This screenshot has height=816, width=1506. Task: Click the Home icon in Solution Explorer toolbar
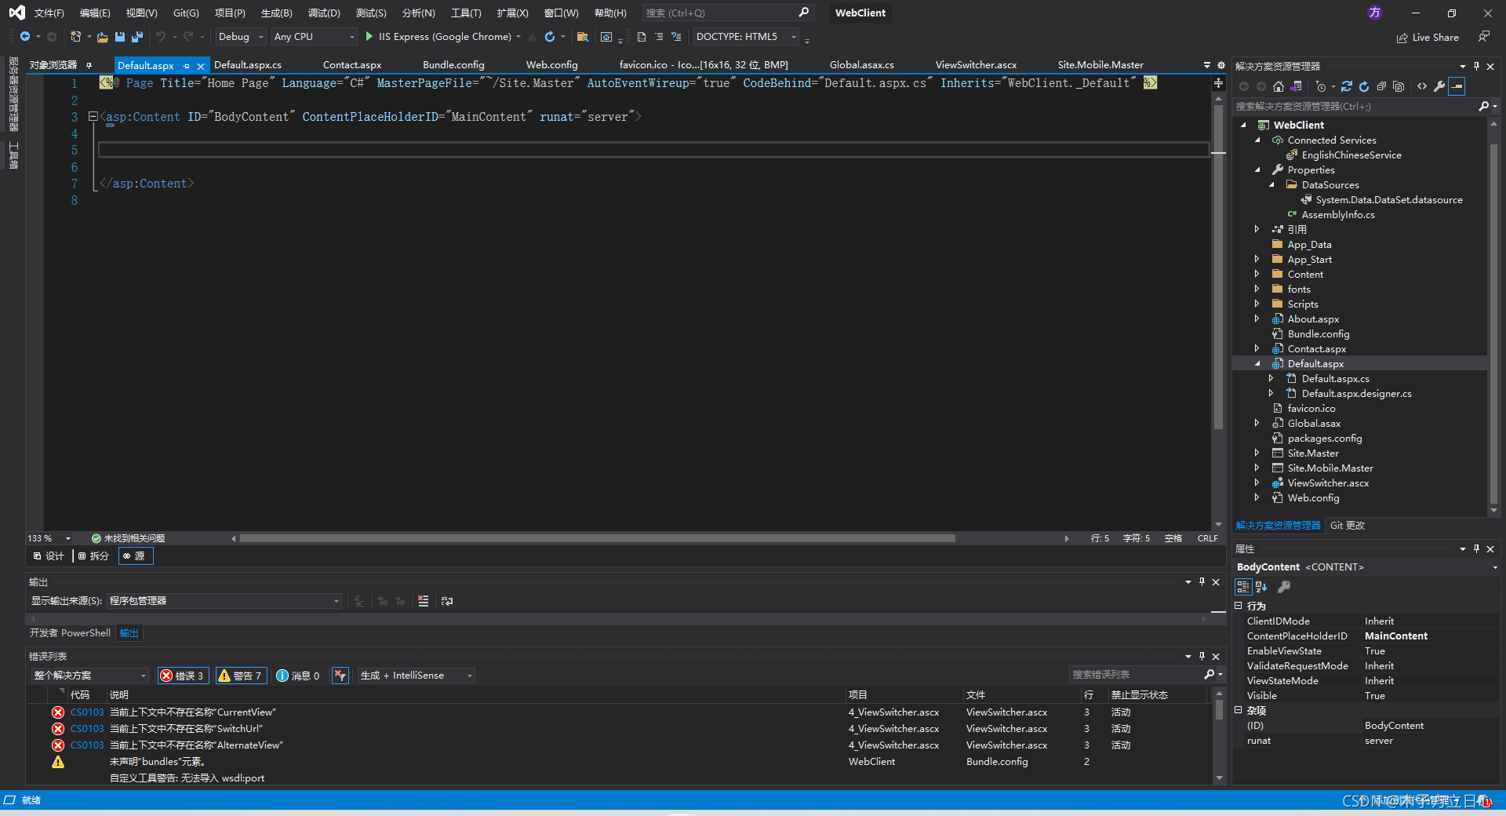click(x=1279, y=86)
